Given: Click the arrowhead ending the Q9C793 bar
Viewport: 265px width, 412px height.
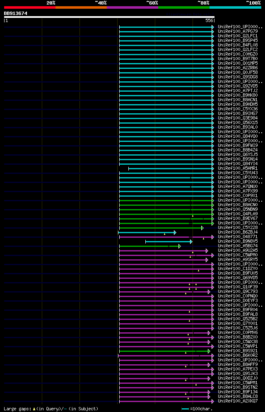Looking at the screenshot, I should [209, 292].
